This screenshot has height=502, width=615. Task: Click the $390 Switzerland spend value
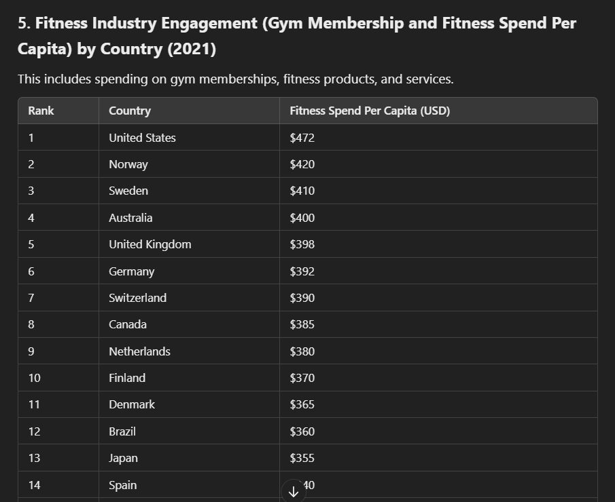(x=302, y=298)
